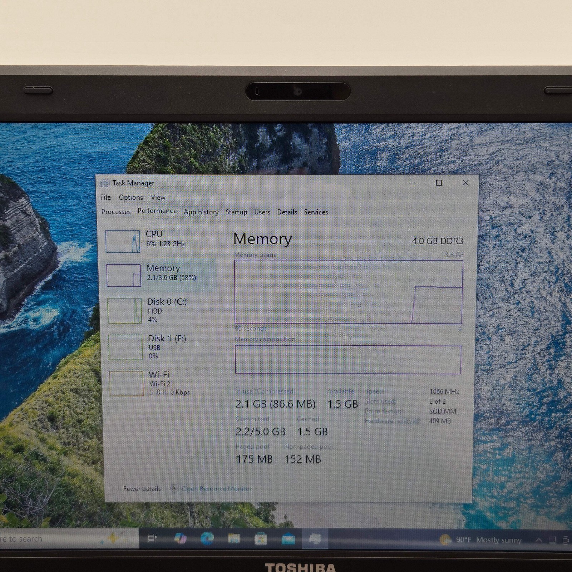Click the Memory usage graph
Image resolution: width=572 pixels, height=572 pixels.
coord(348,292)
